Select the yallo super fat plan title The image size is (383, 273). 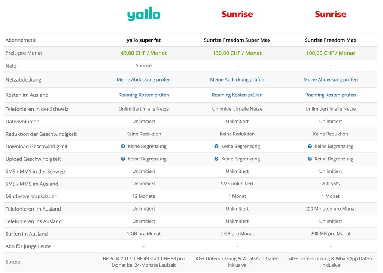144,40
